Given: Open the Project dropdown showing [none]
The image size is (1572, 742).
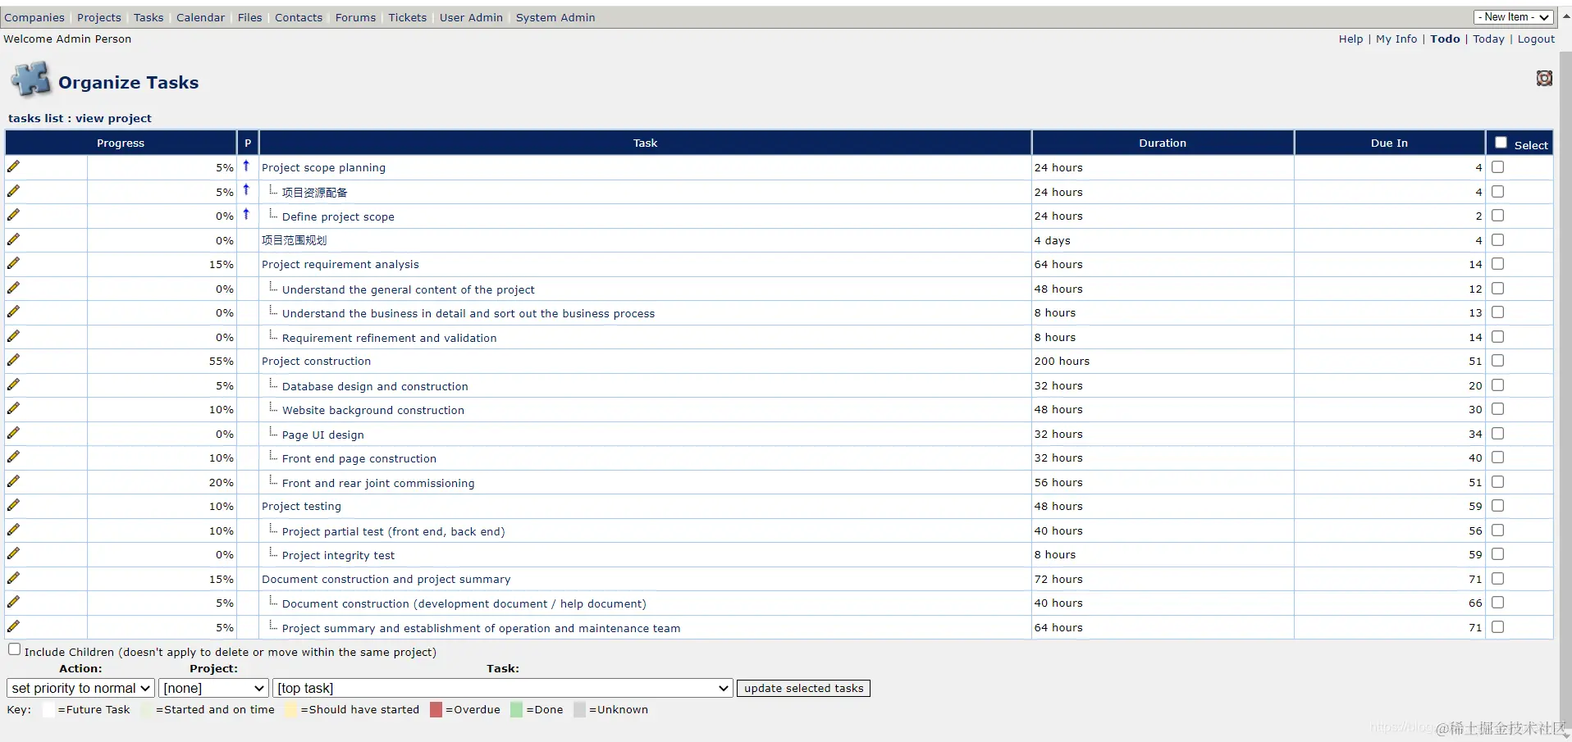Looking at the screenshot, I should 213,689.
